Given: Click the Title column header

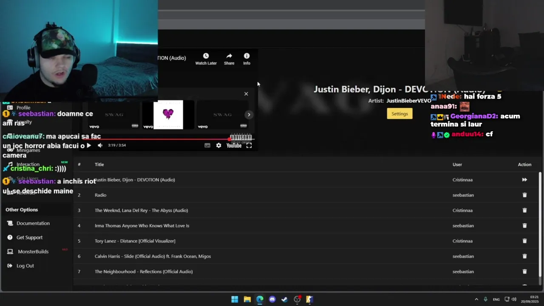Looking at the screenshot, I should (x=99, y=164).
